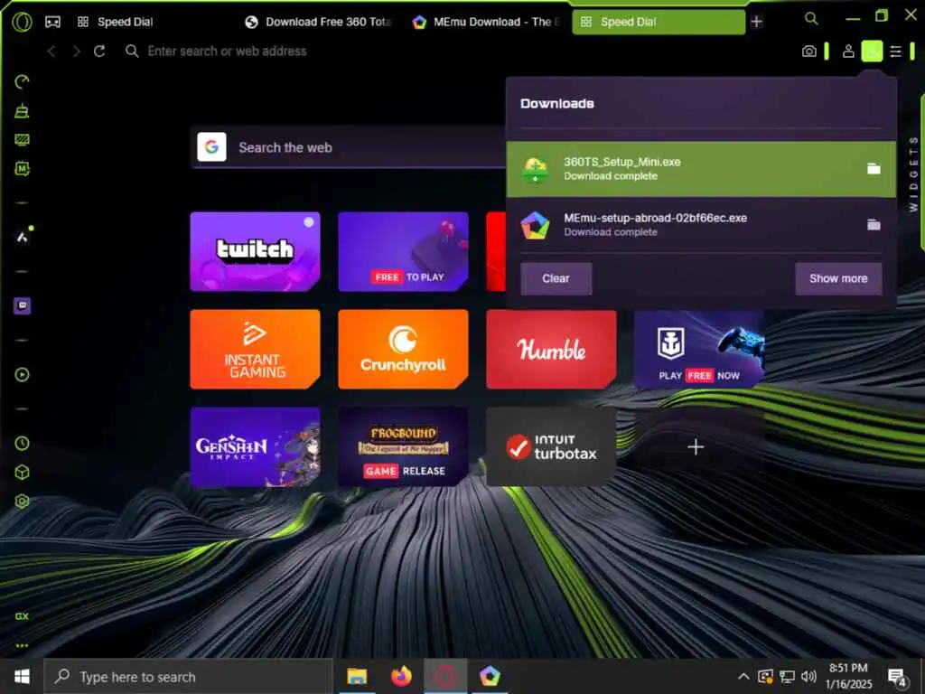Image resolution: width=925 pixels, height=694 pixels.
Task: Switch to MEmu Download tab
Action: tap(487, 22)
